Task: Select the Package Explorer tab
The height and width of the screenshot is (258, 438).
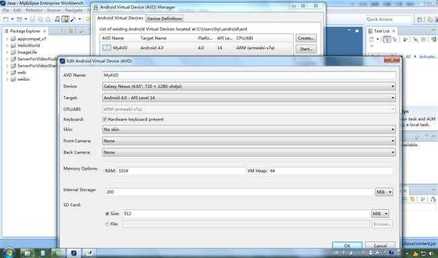Action: coord(25,31)
